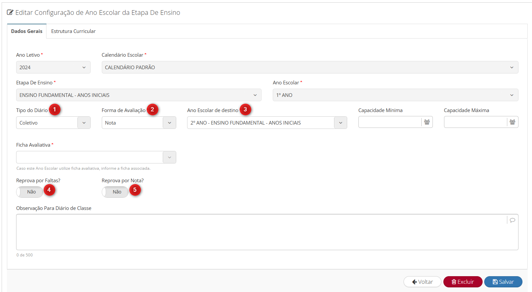Click the edit pencil icon beside page title
532x292 pixels.
[10, 13]
